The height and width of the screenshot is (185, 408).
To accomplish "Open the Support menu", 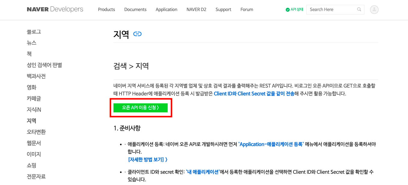I will [224, 9].
